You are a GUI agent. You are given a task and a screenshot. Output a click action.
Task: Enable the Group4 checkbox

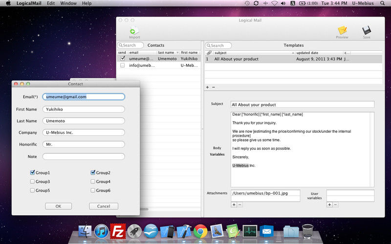[93, 182]
